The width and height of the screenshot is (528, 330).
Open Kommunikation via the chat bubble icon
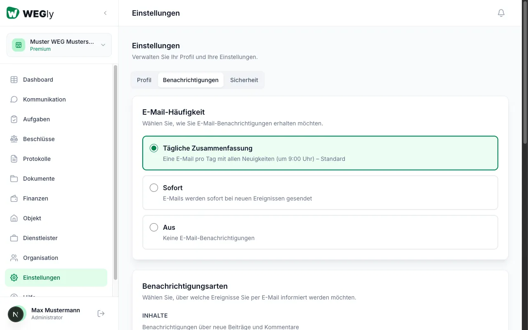tap(14, 99)
